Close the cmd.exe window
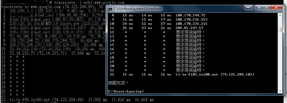The width and height of the screenshot is (287, 103). 276,7
